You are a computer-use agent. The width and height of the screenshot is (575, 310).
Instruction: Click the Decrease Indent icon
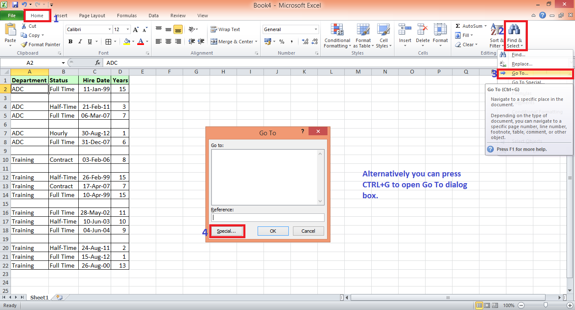pos(192,42)
